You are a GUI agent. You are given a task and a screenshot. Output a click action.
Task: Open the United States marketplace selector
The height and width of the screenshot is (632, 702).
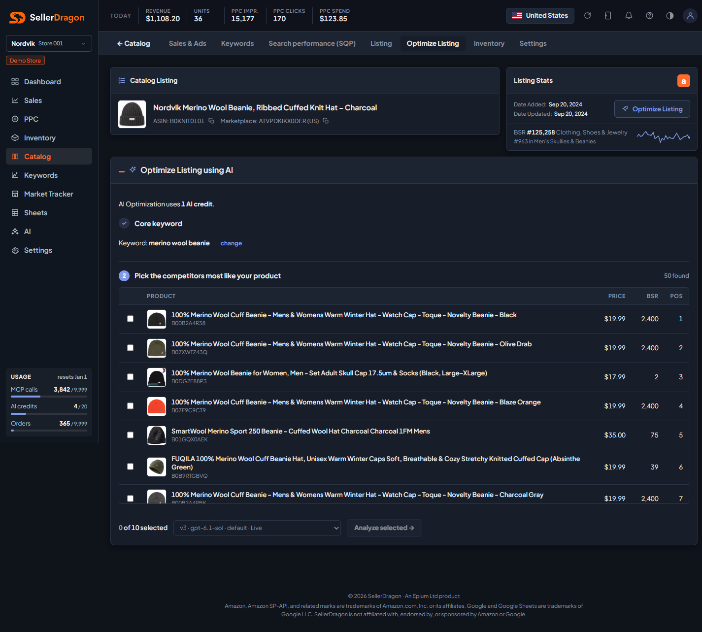coord(540,16)
